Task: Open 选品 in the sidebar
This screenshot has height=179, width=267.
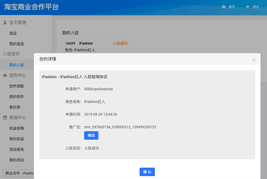Action: tap(13, 33)
